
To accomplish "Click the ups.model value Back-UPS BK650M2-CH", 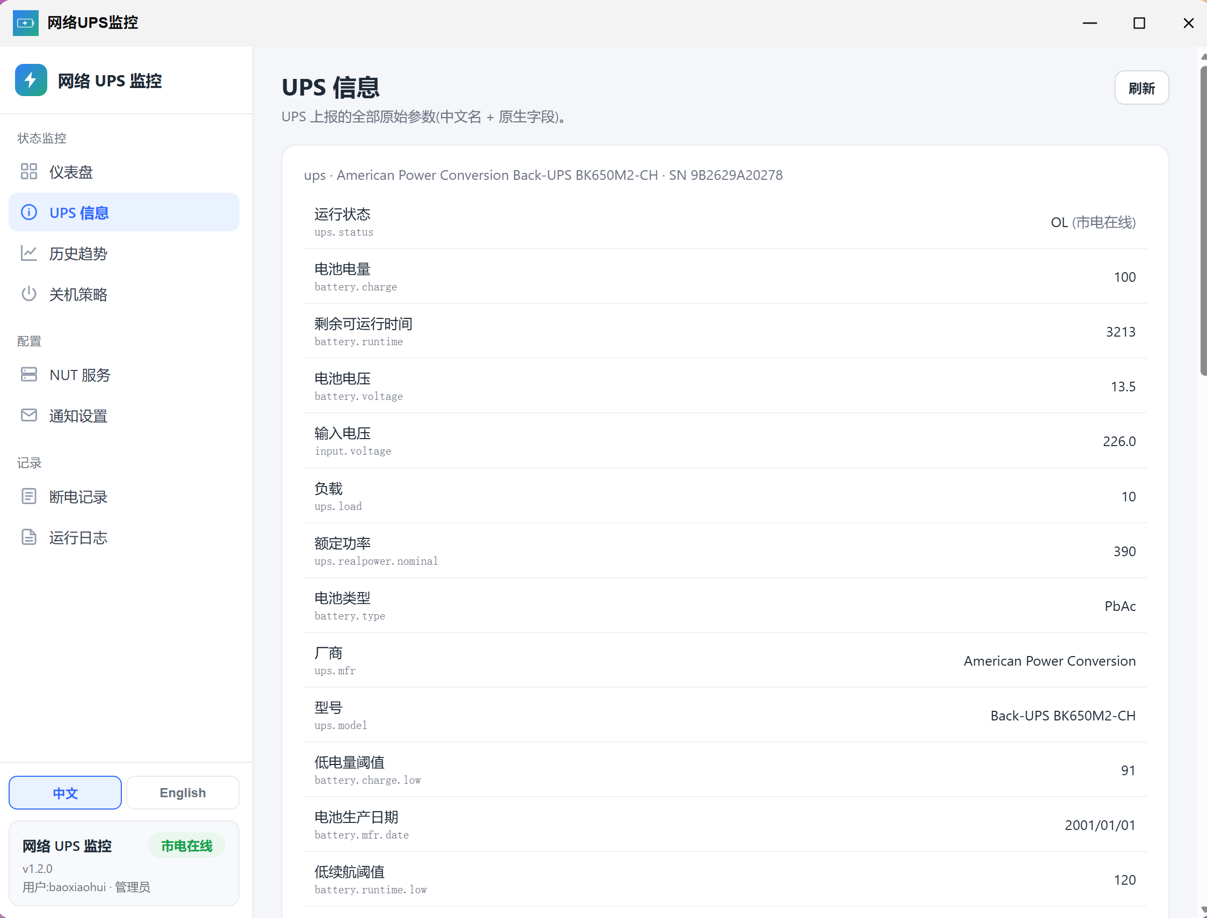I will click(1063, 715).
